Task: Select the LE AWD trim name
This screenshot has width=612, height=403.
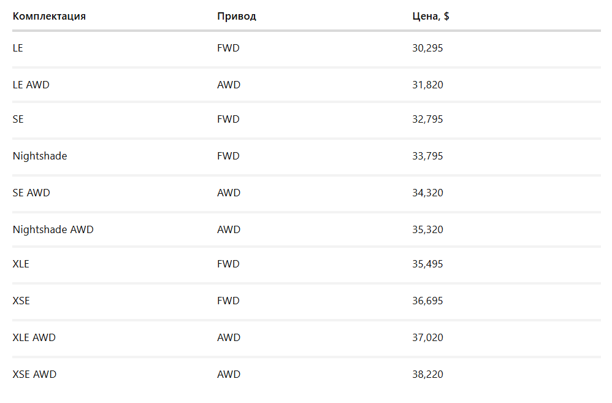Action: pyautogui.click(x=31, y=85)
